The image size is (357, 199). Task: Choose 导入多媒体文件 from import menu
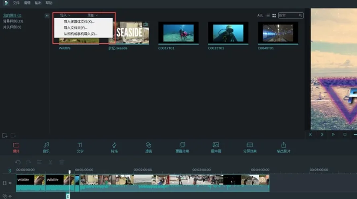(79, 22)
